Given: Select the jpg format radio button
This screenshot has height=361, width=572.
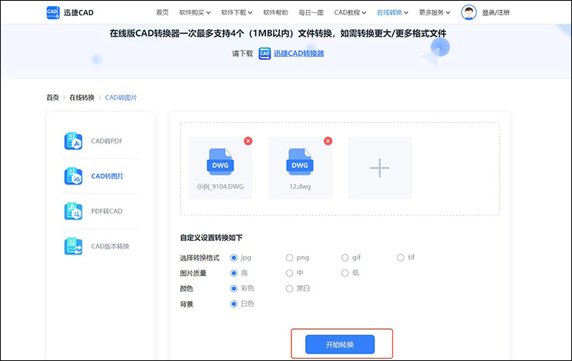Looking at the screenshot, I should point(234,258).
